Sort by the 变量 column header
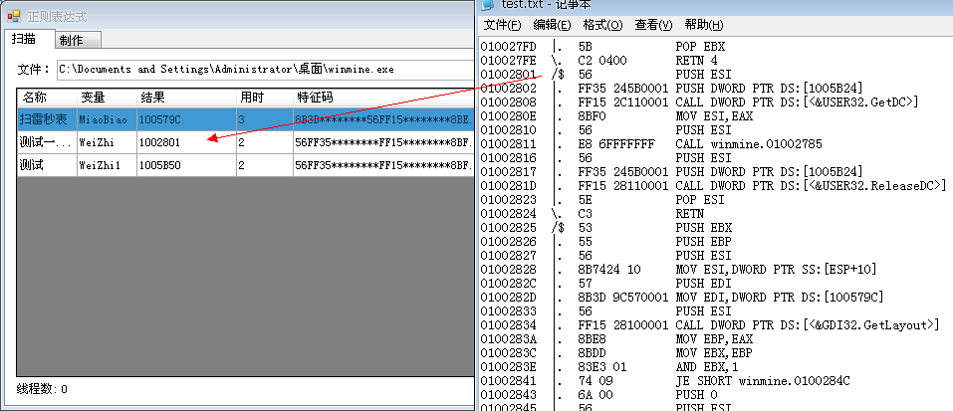Image resolution: width=953 pixels, height=411 pixels. [x=107, y=98]
